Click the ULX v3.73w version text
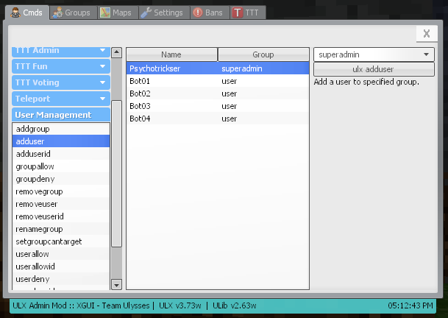The width and height of the screenshot is (448, 318). pyautogui.click(x=180, y=305)
